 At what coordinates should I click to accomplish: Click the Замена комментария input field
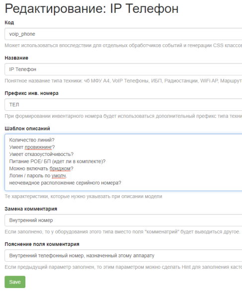pyautogui.click(x=123, y=220)
